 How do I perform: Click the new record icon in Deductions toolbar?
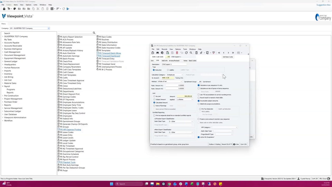pyautogui.click(x=168, y=53)
